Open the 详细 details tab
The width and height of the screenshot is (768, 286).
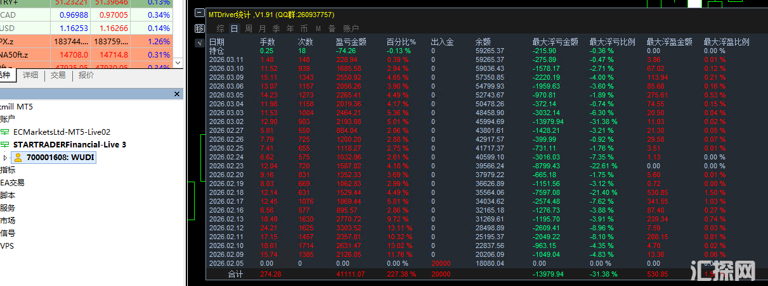pyautogui.click(x=30, y=75)
